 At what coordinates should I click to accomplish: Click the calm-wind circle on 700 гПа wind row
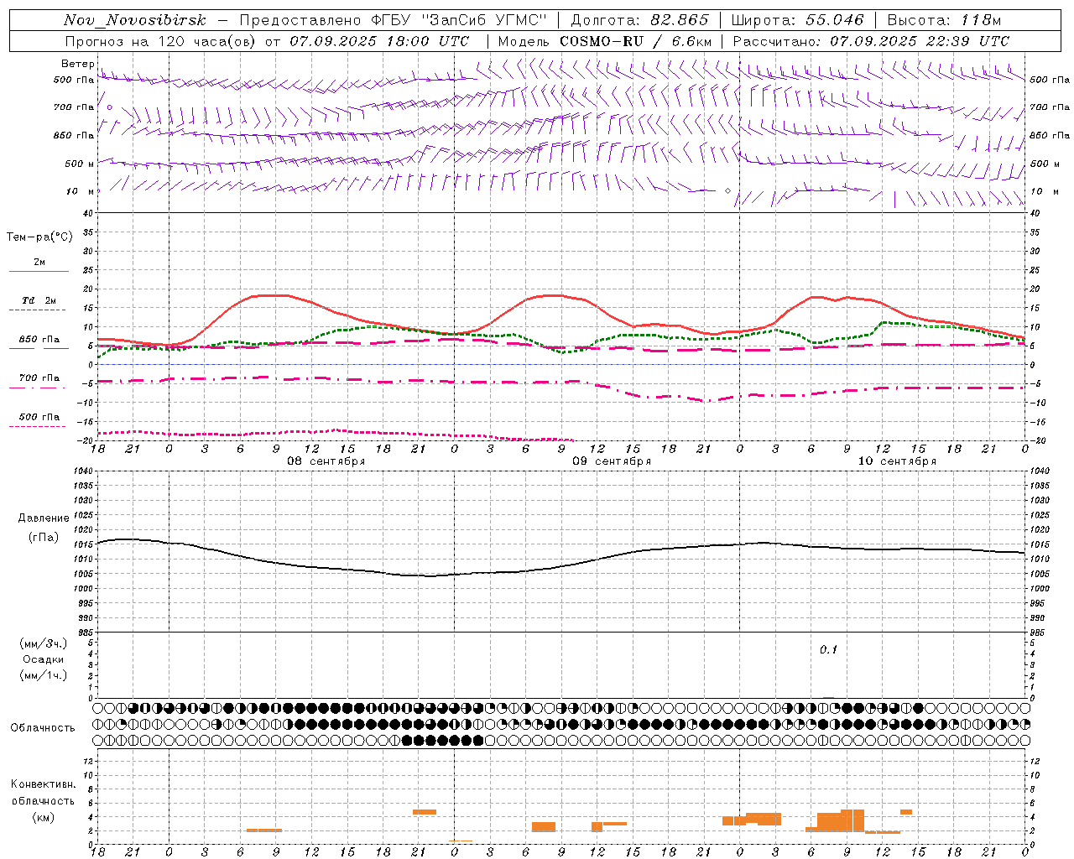(x=109, y=107)
